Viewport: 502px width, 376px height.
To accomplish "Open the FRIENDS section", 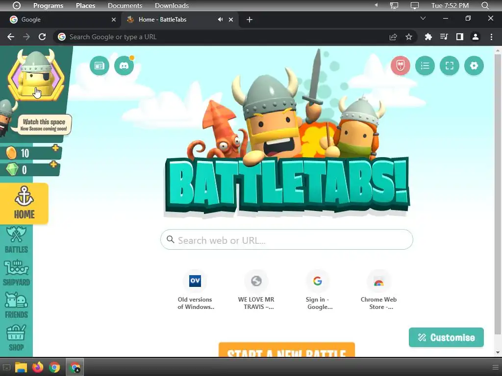I will coord(16,305).
